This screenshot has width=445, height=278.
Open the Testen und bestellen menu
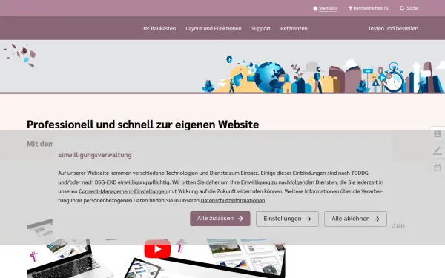(x=393, y=28)
